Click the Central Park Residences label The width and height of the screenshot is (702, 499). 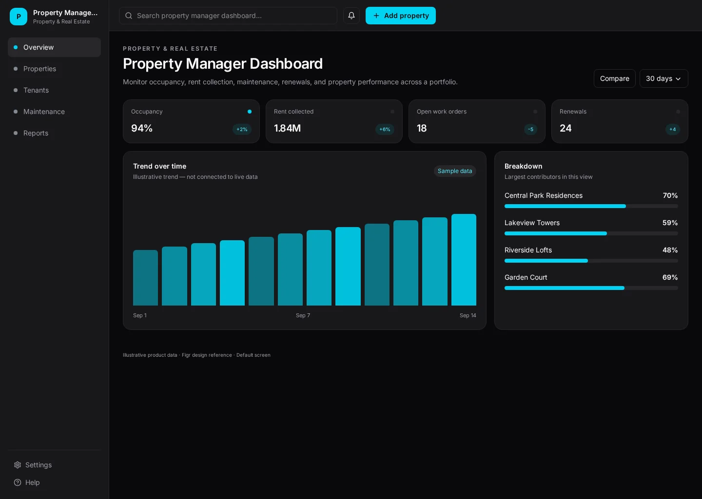544,195
